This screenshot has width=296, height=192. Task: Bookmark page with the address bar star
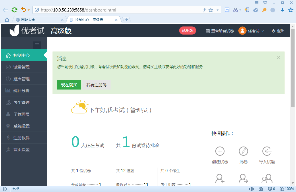[x=211, y=10]
